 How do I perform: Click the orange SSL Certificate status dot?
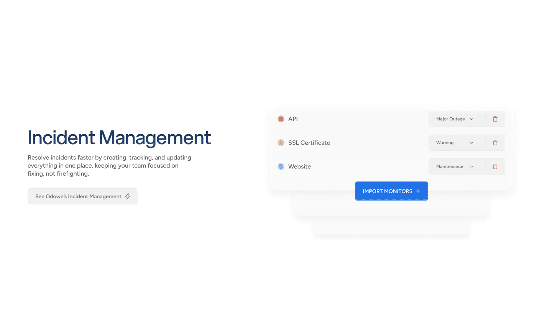[x=281, y=143]
